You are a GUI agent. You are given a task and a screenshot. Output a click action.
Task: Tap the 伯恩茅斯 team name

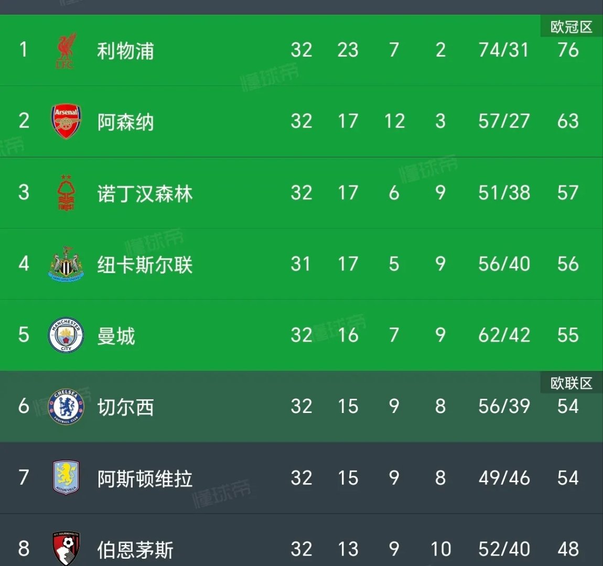[x=135, y=550]
